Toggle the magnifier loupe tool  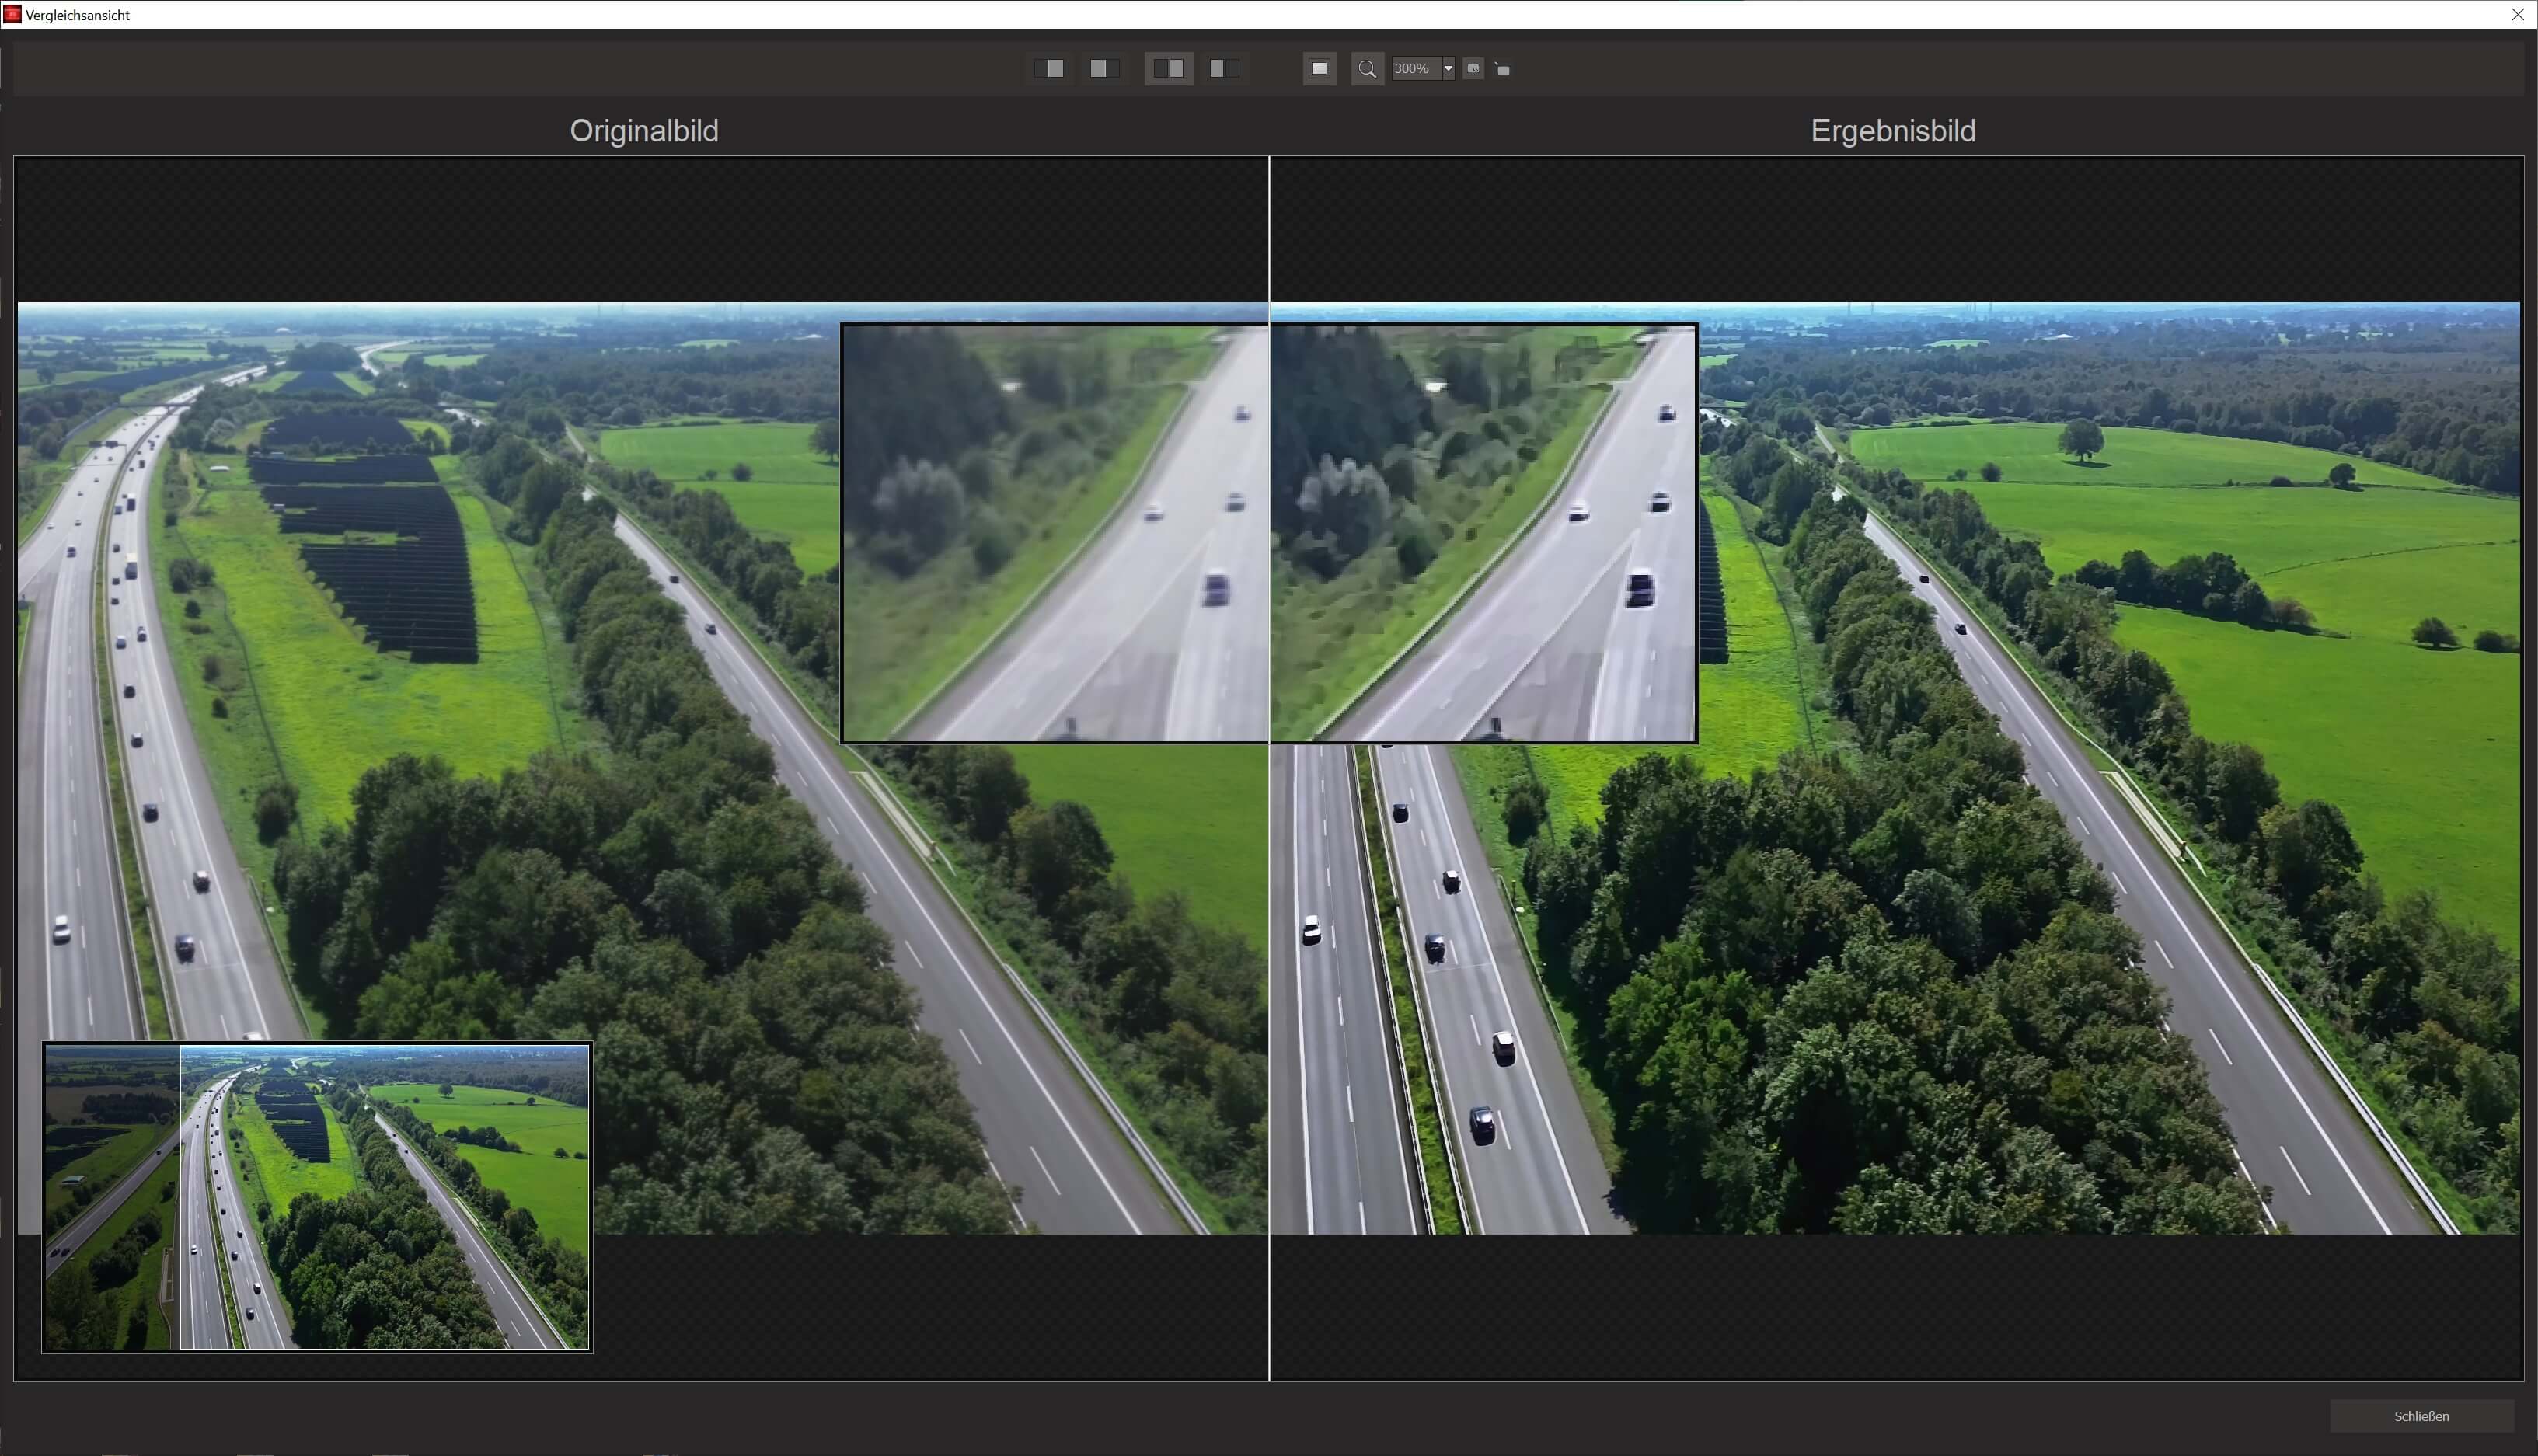[1367, 69]
